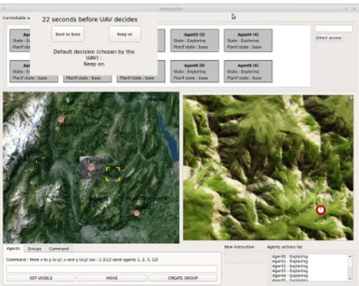Switch to the Groups tab

(x=35, y=249)
